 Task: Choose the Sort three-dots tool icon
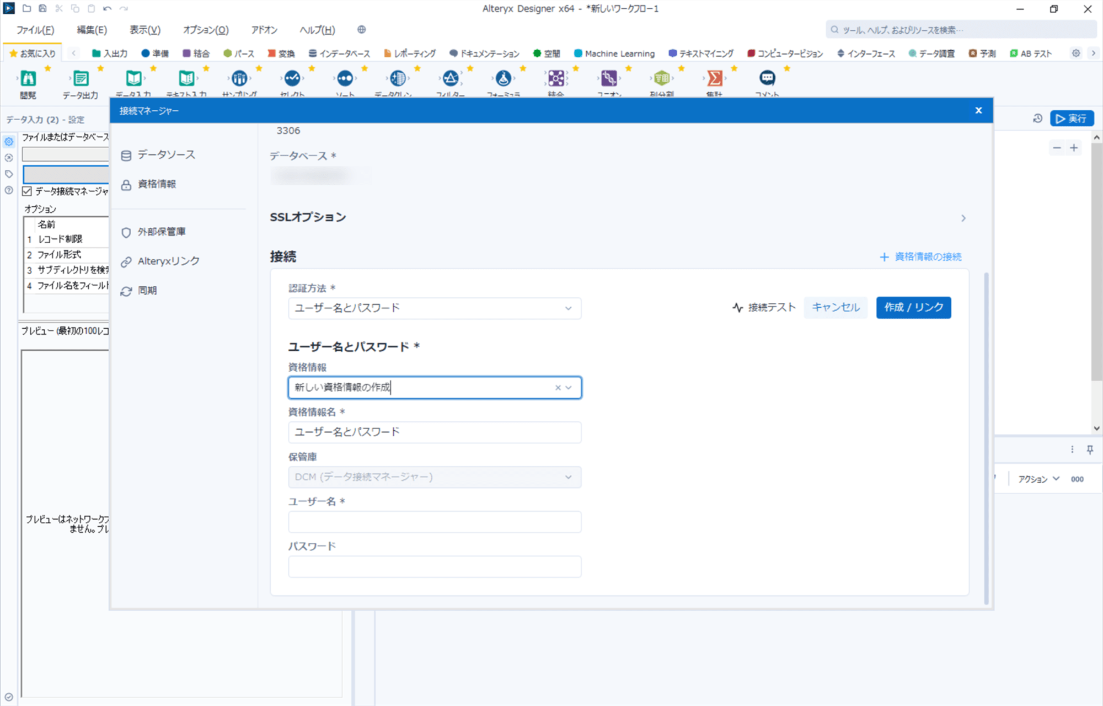pyautogui.click(x=345, y=79)
